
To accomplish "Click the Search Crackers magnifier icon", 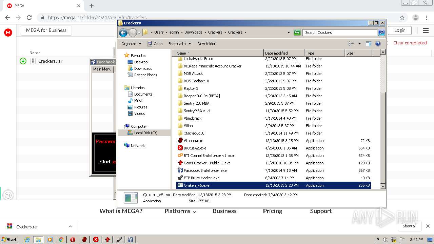I will pos(381,33).
